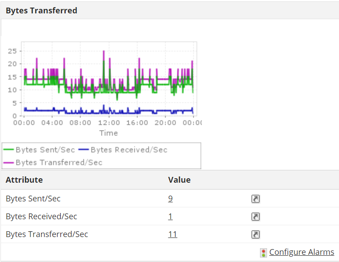Click the blue Bytes Received/Sec legend line
This screenshot has height=262, width=339.
84,150
